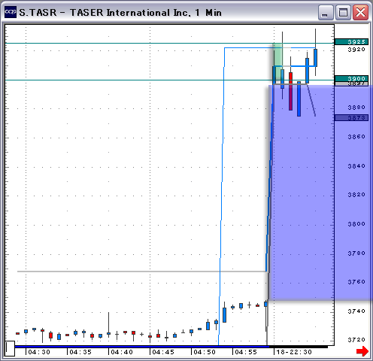Click the 04:40 time axis label

click(x=122, y=352)
